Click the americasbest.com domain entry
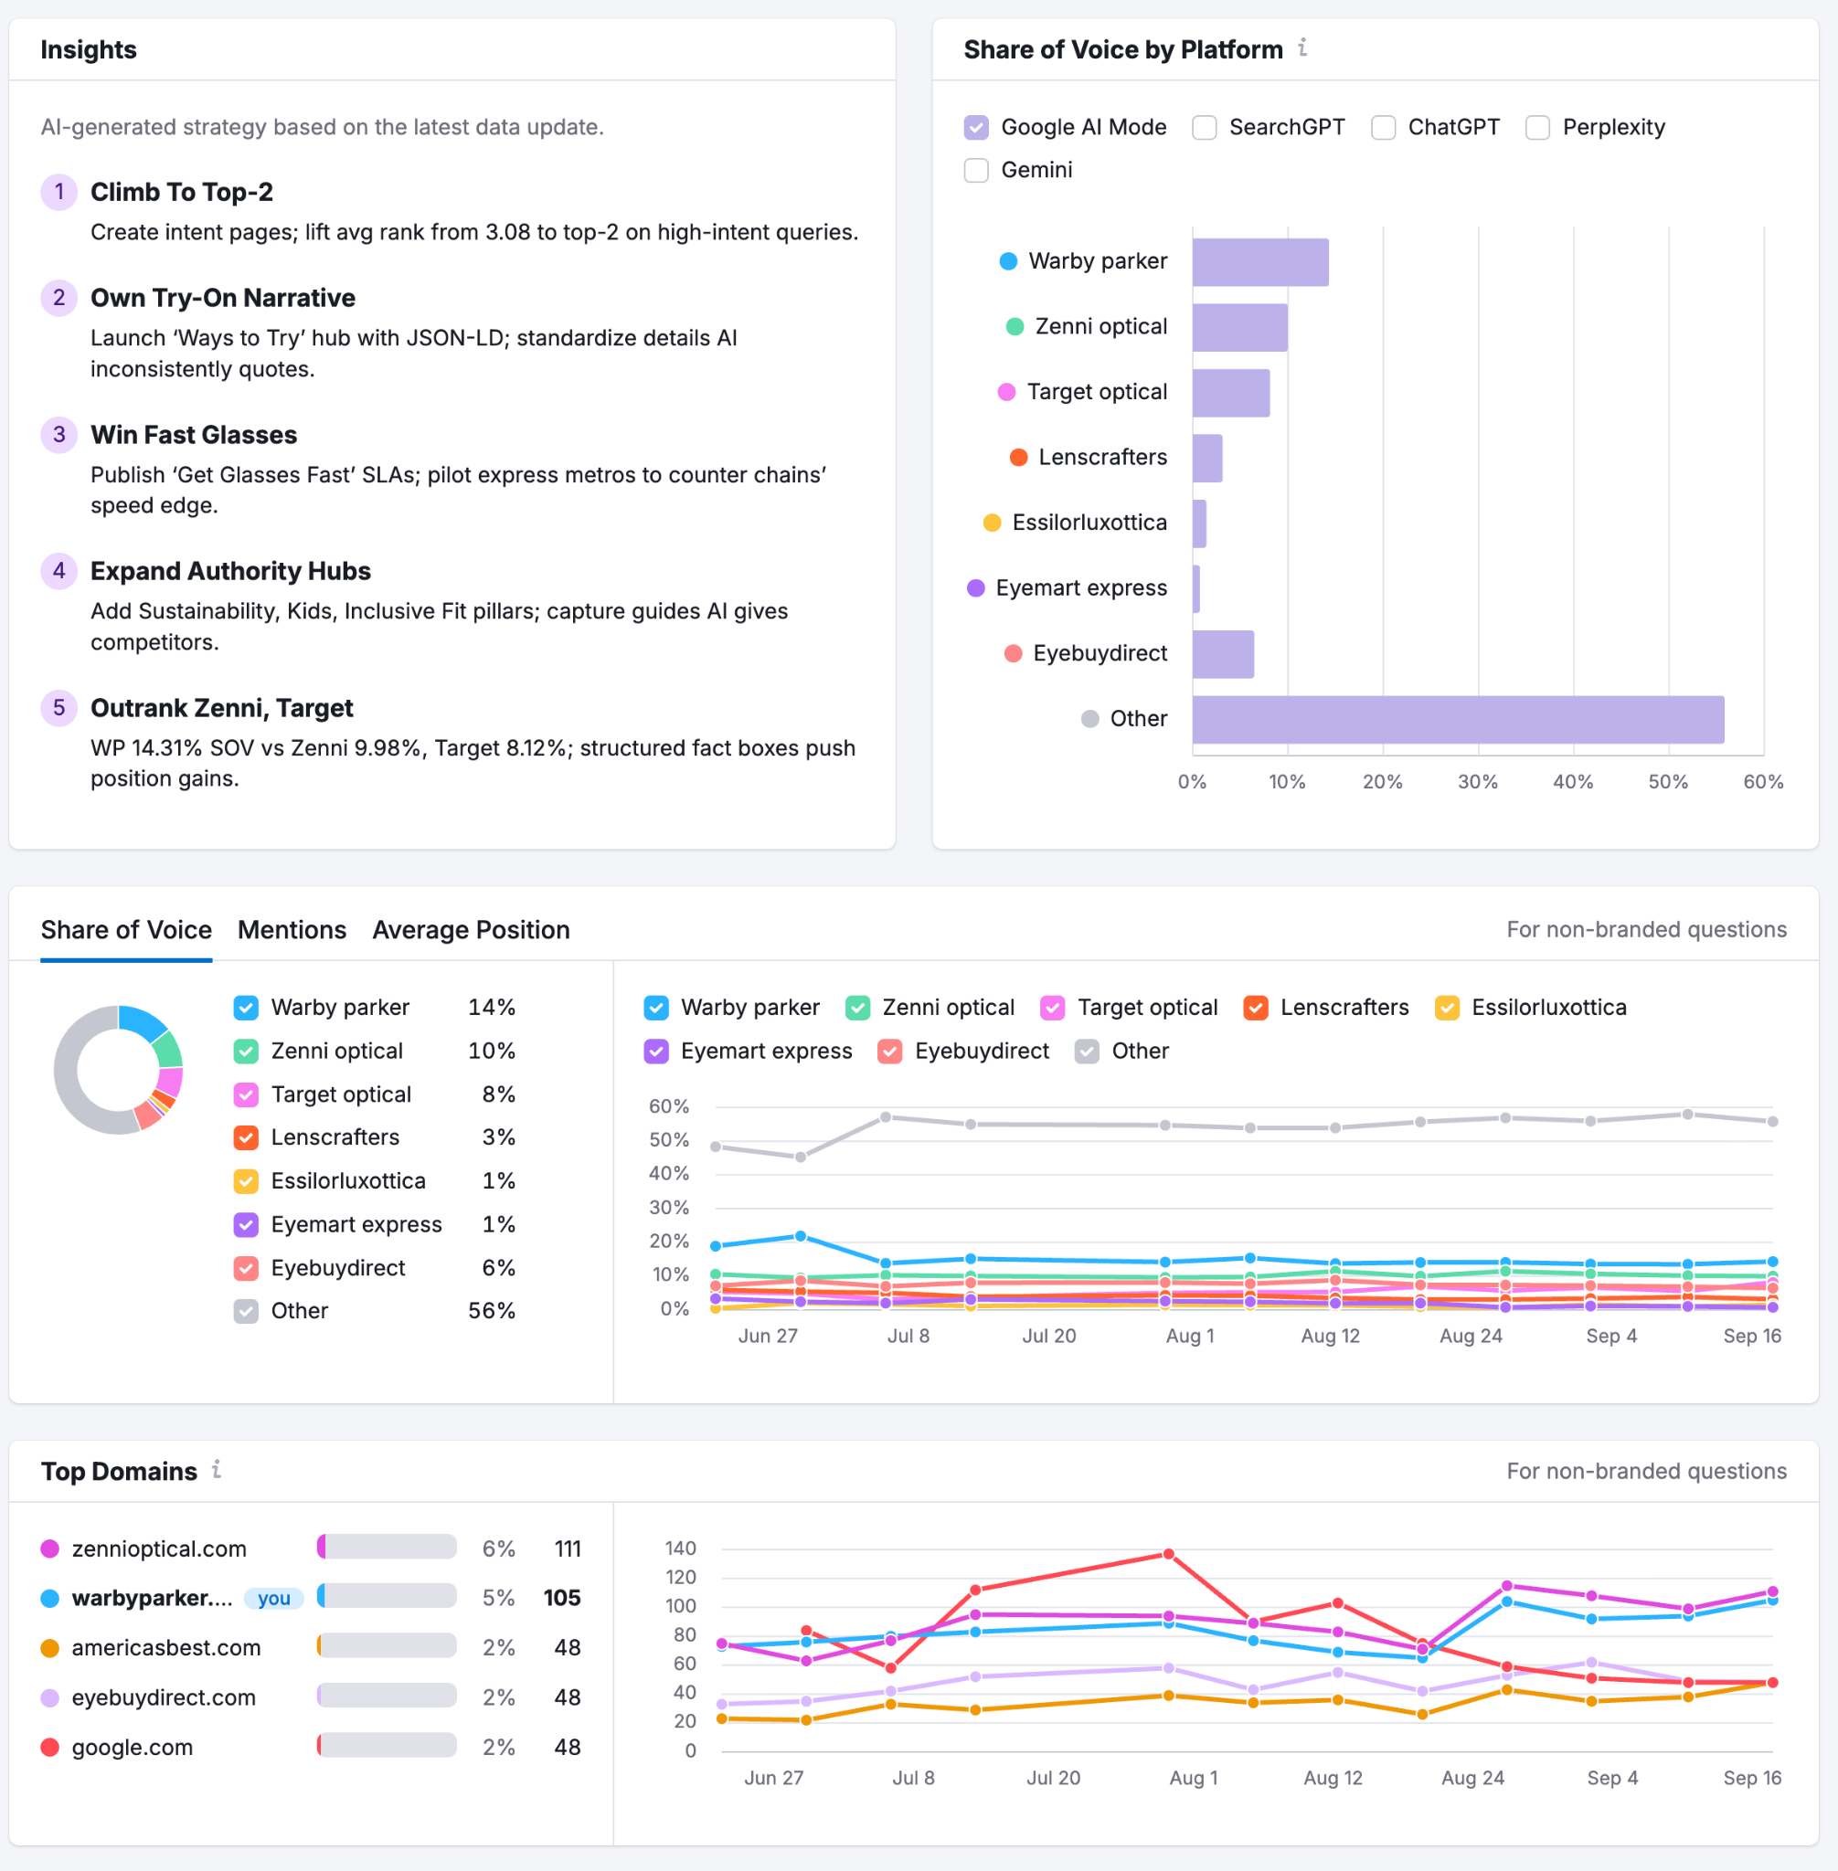The width and height of the screenshot is (1838, 1871). click(x=166, y=1647)
